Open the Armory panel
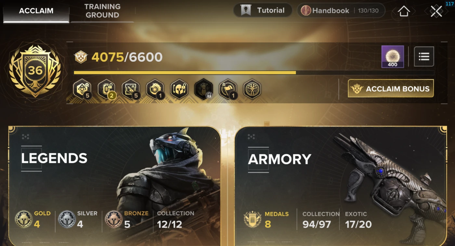455x246 pixels. (340, 186)
